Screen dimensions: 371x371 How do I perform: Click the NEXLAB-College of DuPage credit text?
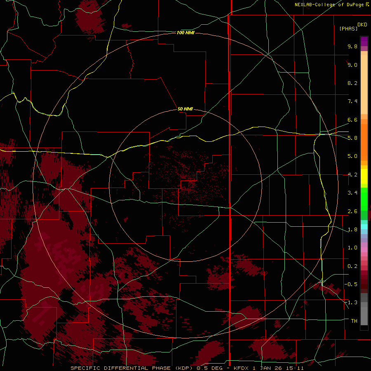click(x=329, y=5)
